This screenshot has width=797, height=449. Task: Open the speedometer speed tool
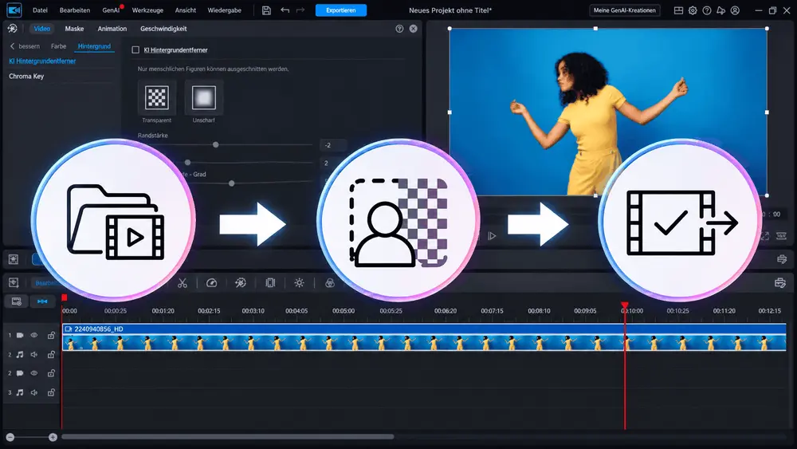click(x=211, y=283)
